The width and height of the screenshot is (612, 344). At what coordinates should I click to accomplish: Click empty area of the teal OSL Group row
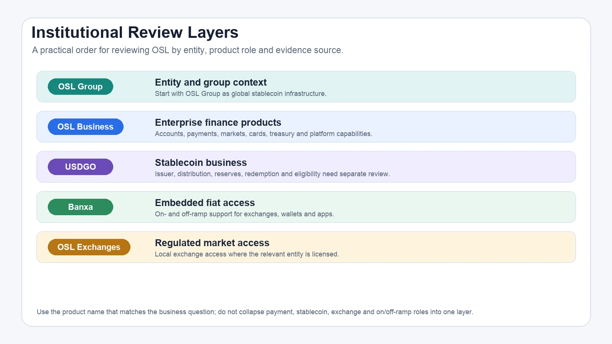[x=459, y=86]
